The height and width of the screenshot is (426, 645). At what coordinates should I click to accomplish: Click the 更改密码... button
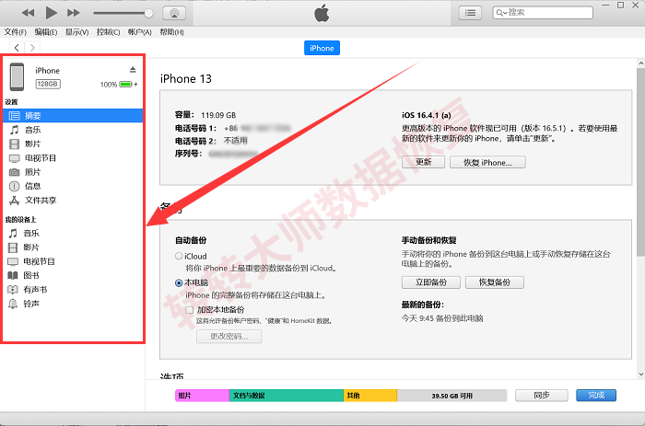pos(229,337)
